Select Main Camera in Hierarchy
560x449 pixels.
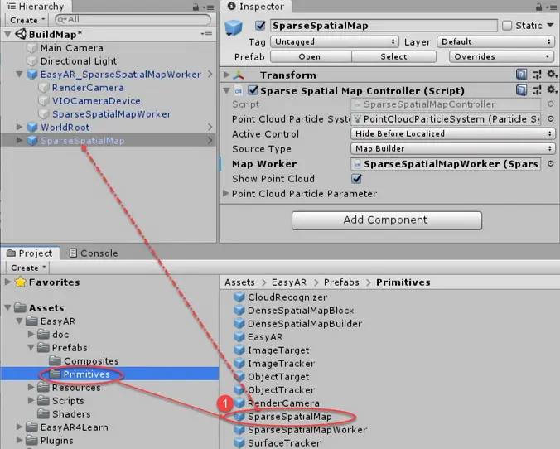pos(71,47)
